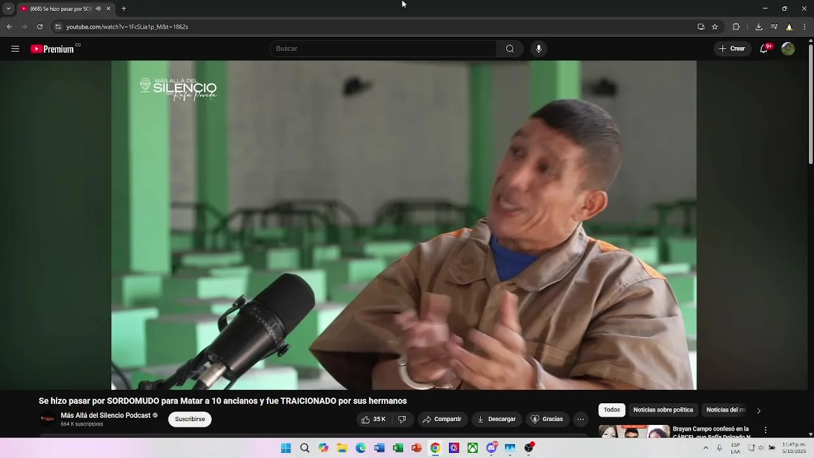Screen dimensions: 814x458
Task: Open Chrome three-dot menu
Action: click(x=805, y=27)
